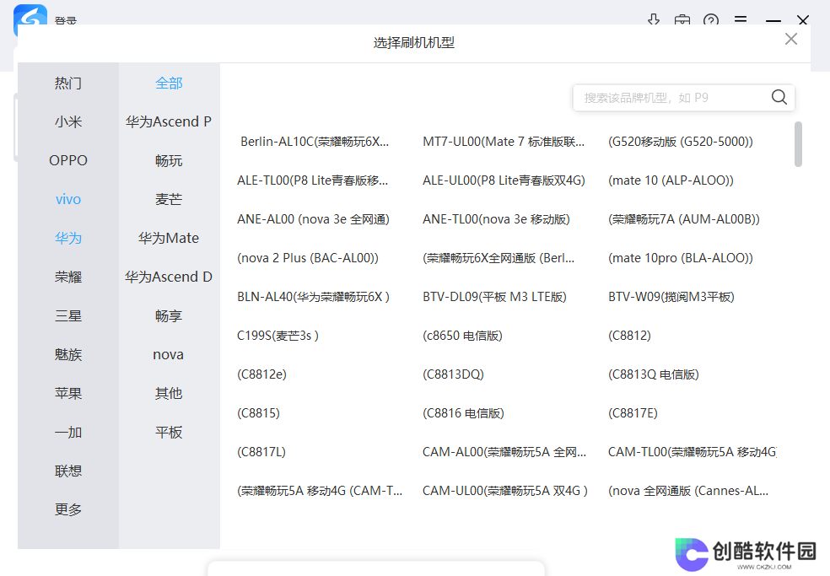Choose model Berlin-AL10C(荣耀畅玩6X...
Image resolution: width=830 pixels, height=576 pixels.
[x=315, y=142]
